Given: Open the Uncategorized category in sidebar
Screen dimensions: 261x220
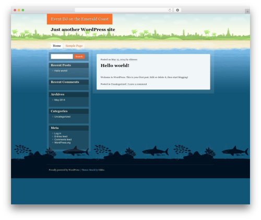Looking at the screenshot, I should coord(62,117).
